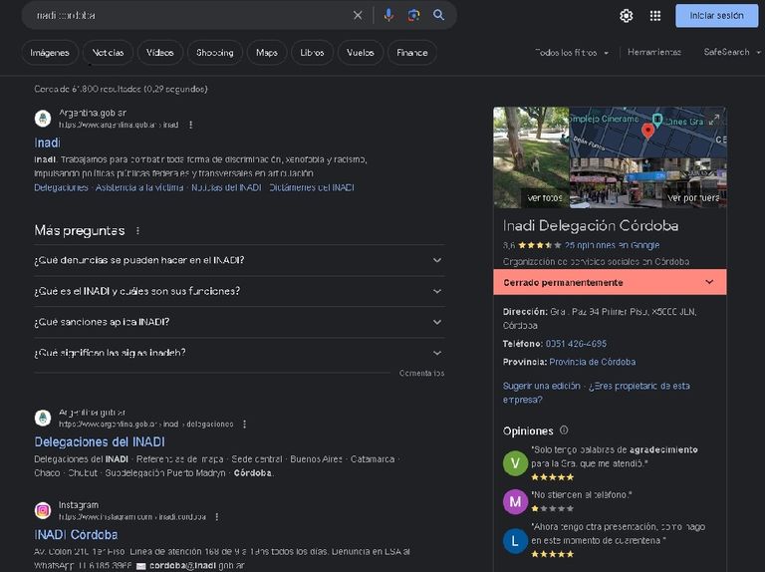Open the settings gear icon
The width and height of the screenshot is (765, 572).
[626, 16]
